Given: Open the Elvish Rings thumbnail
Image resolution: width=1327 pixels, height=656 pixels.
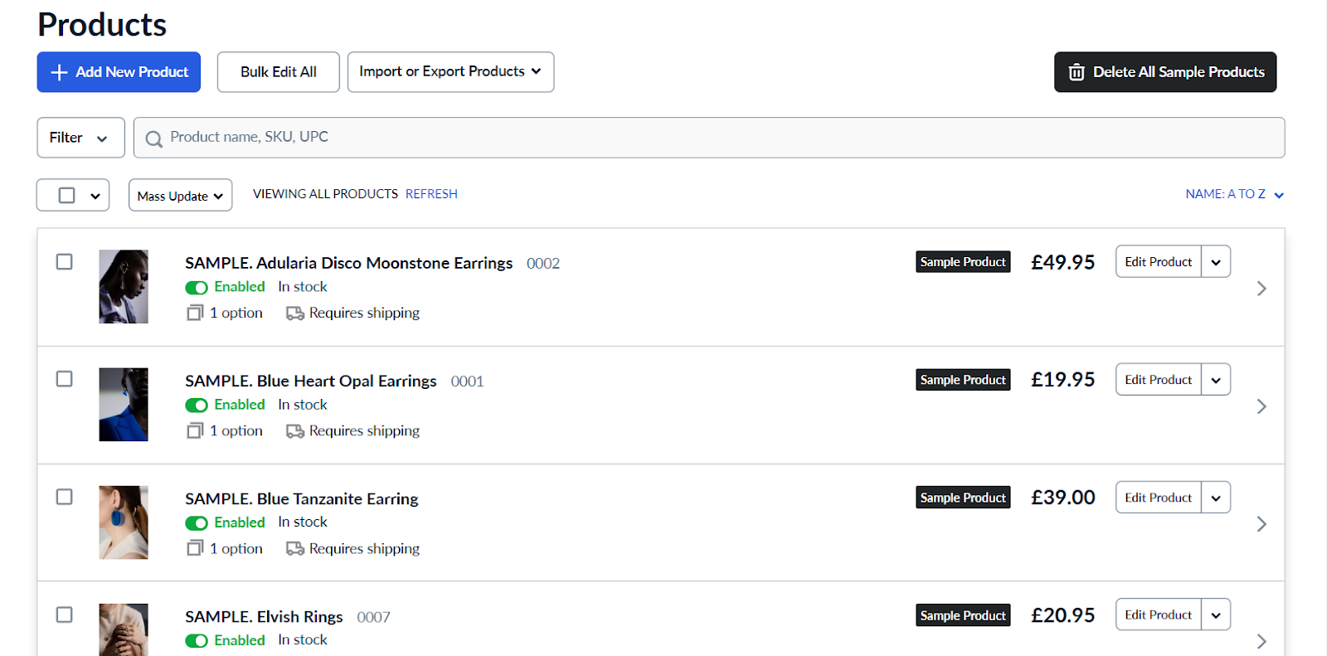Looking at the screenshot, I should [x=124, y=629].
